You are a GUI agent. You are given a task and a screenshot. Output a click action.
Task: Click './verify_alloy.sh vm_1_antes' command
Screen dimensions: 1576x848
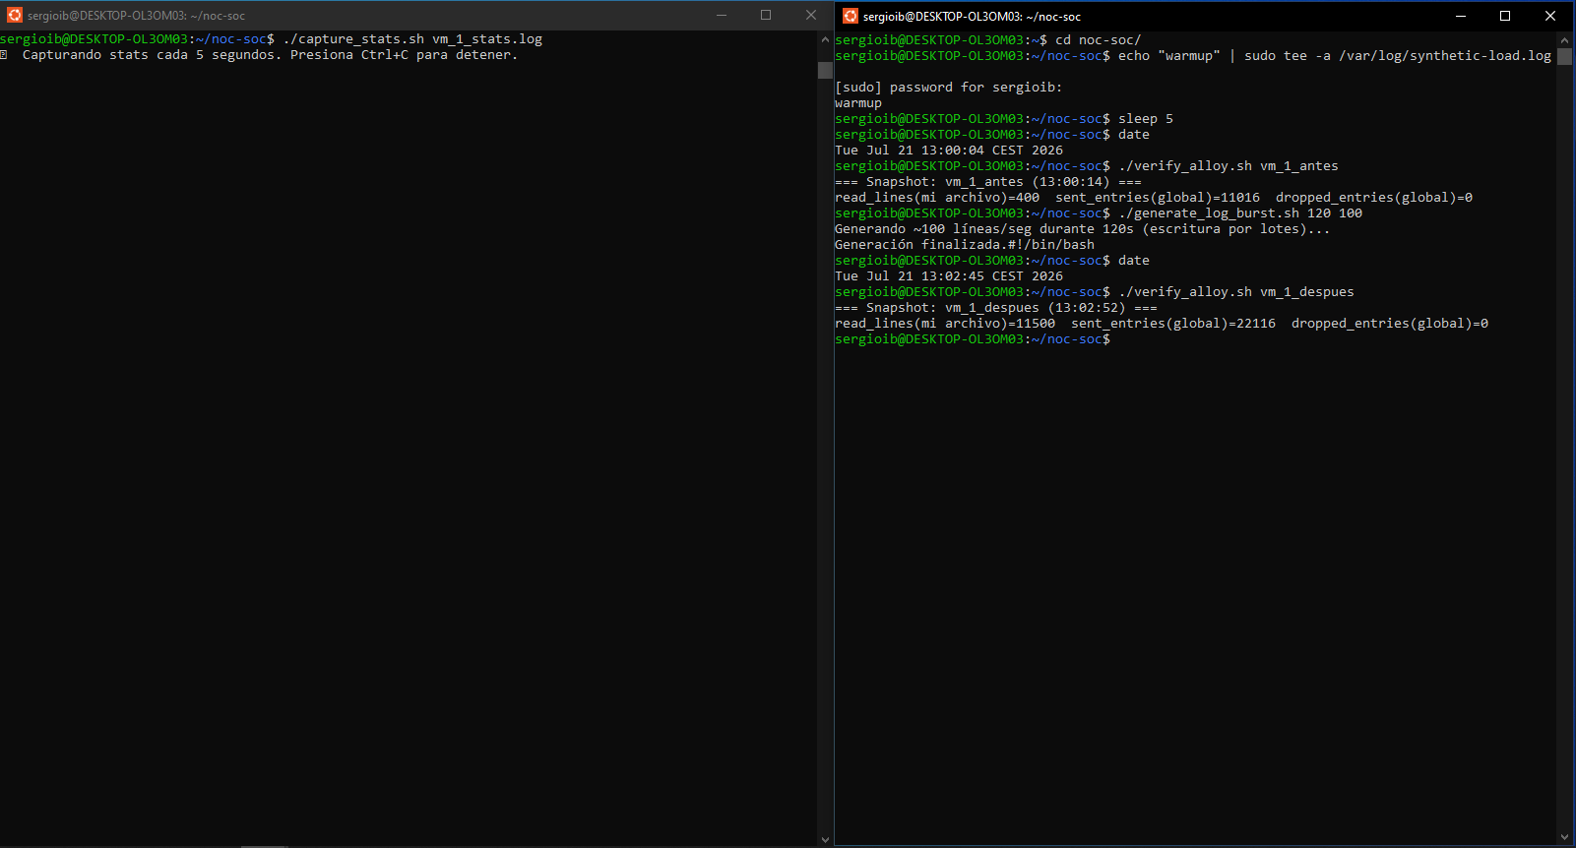(1229, 166)
